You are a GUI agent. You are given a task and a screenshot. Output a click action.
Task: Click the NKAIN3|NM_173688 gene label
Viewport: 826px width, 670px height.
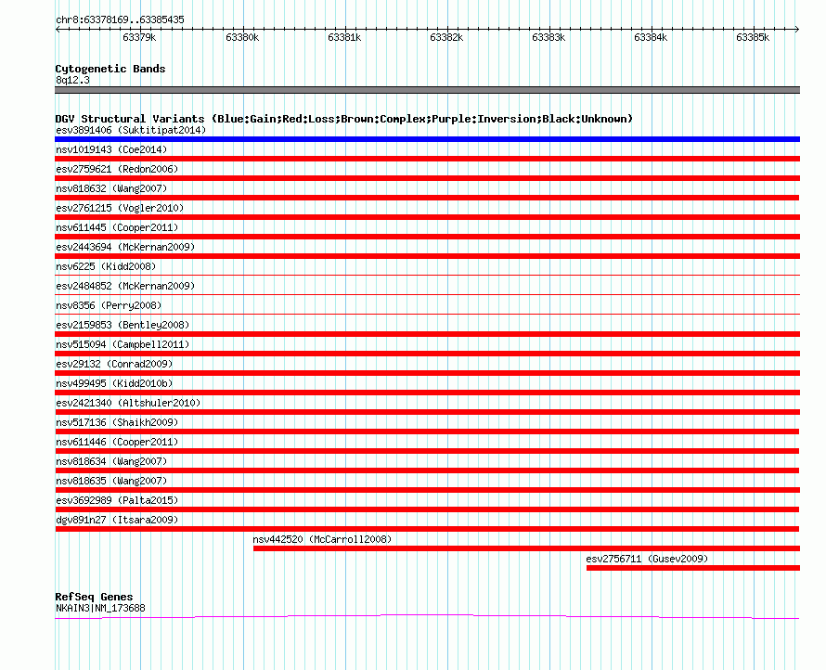point(100,609)
